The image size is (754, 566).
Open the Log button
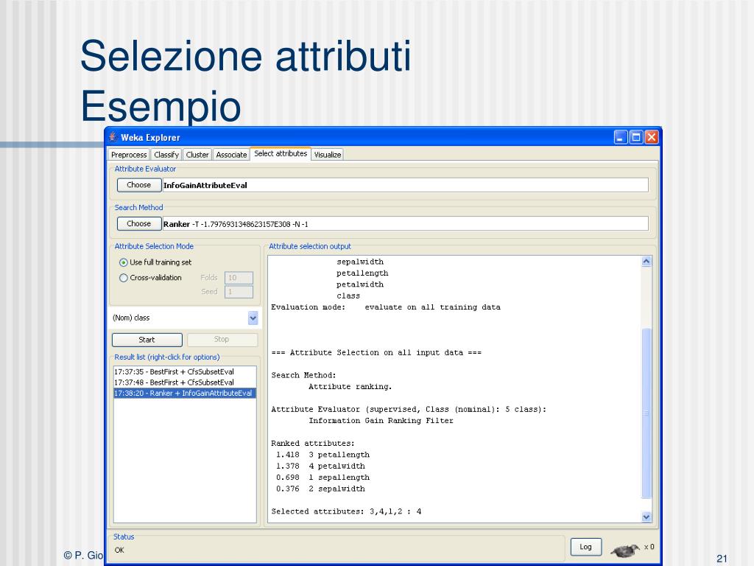(585, 547)
